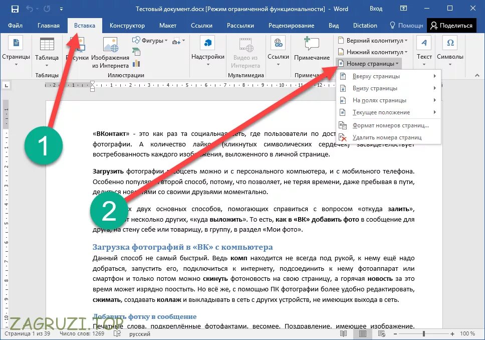The image size is (485, 340).
Task: Switch to Web Layout view icon
Action: pos(382,334)
